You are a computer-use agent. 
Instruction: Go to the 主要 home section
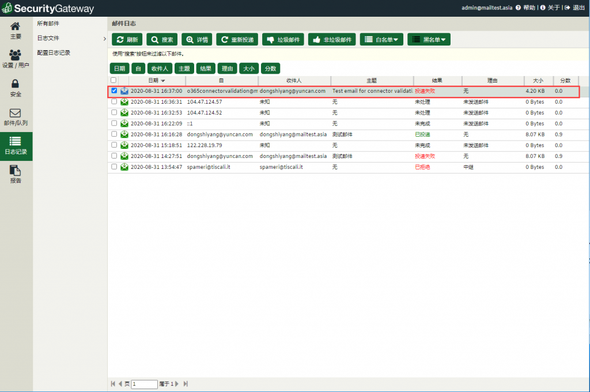(16, 31)
